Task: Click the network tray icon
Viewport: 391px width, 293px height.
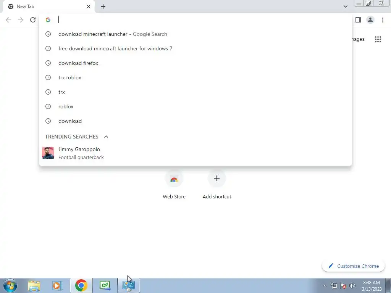Action: pyautogui.click(x=334, y=286)
